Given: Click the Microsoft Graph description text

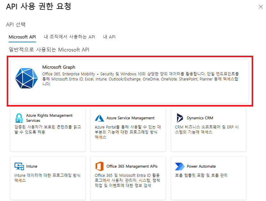Looking at the screenshot, I should click(x=140, y=79).
